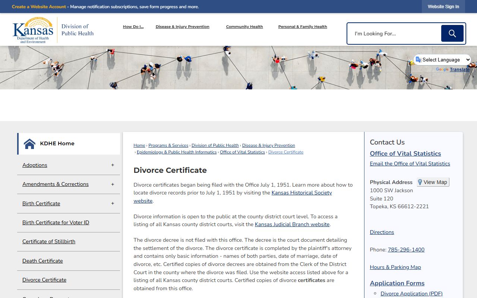
Task: Click Divorce Certificate breadcrumb
Action: pyautogui.click(x=286, y=152)
